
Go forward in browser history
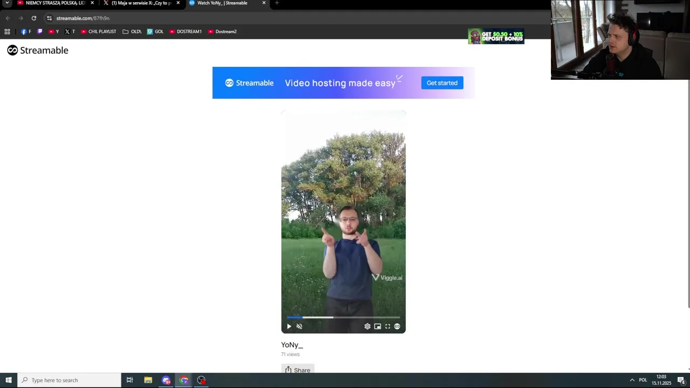click(20, 18)
